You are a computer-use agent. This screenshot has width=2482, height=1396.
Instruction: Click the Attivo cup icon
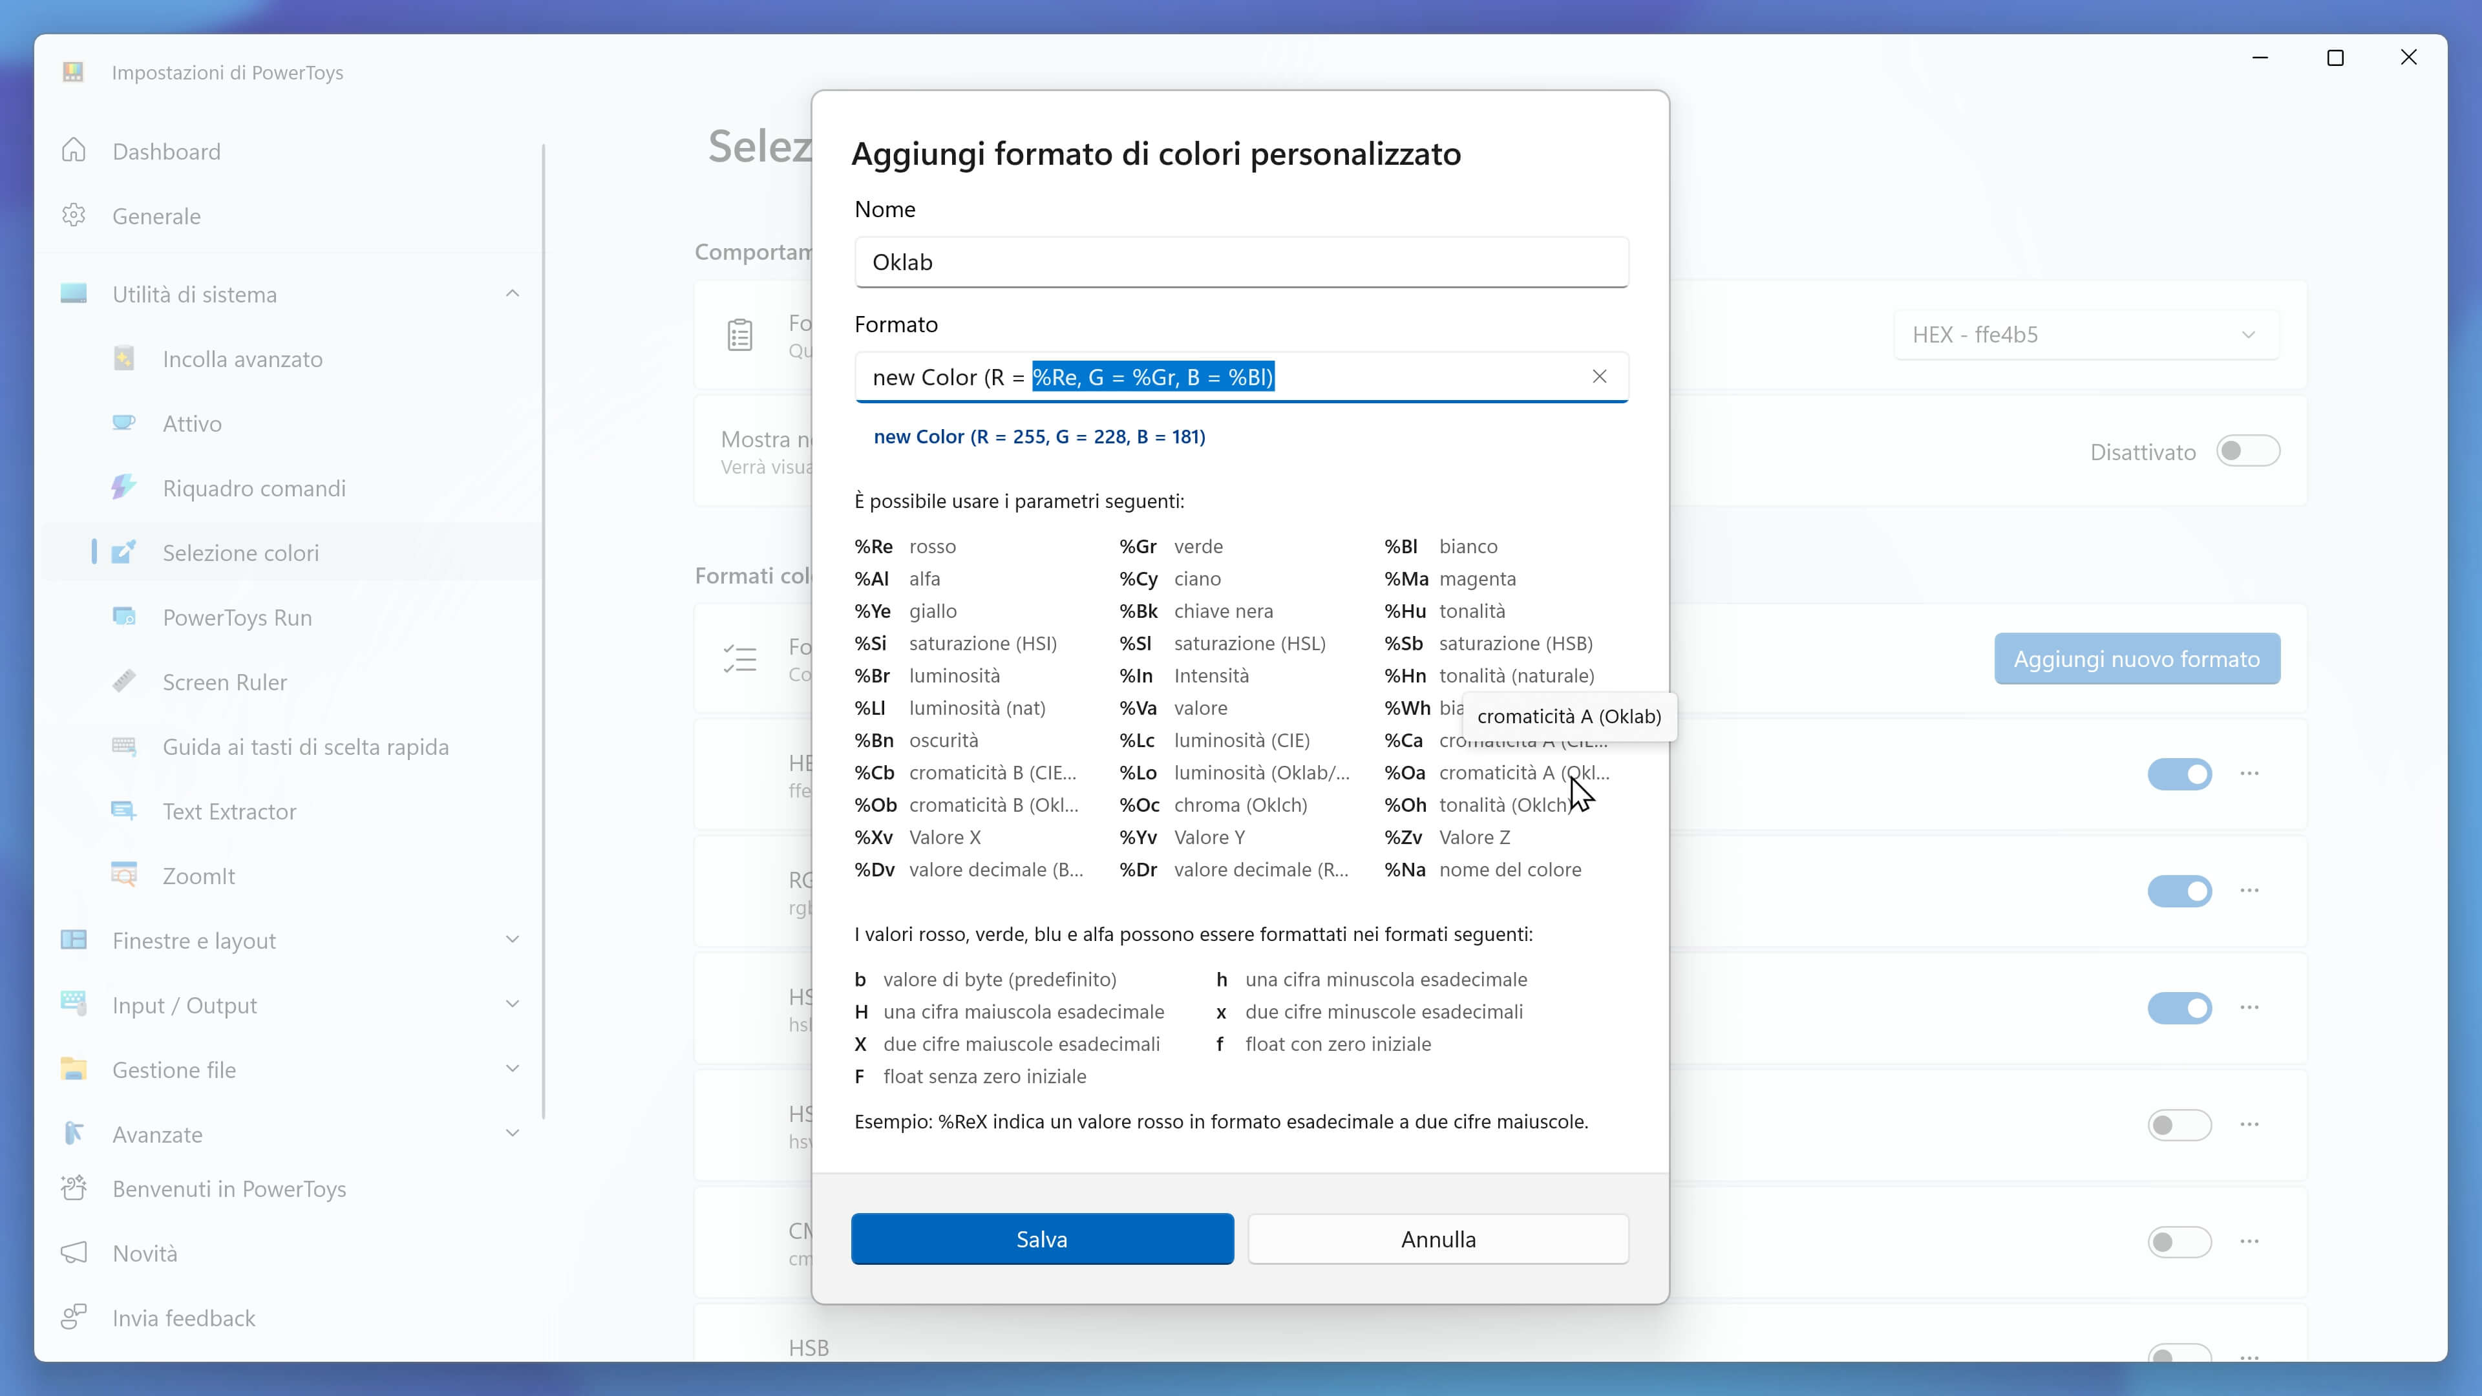point(123,423)
